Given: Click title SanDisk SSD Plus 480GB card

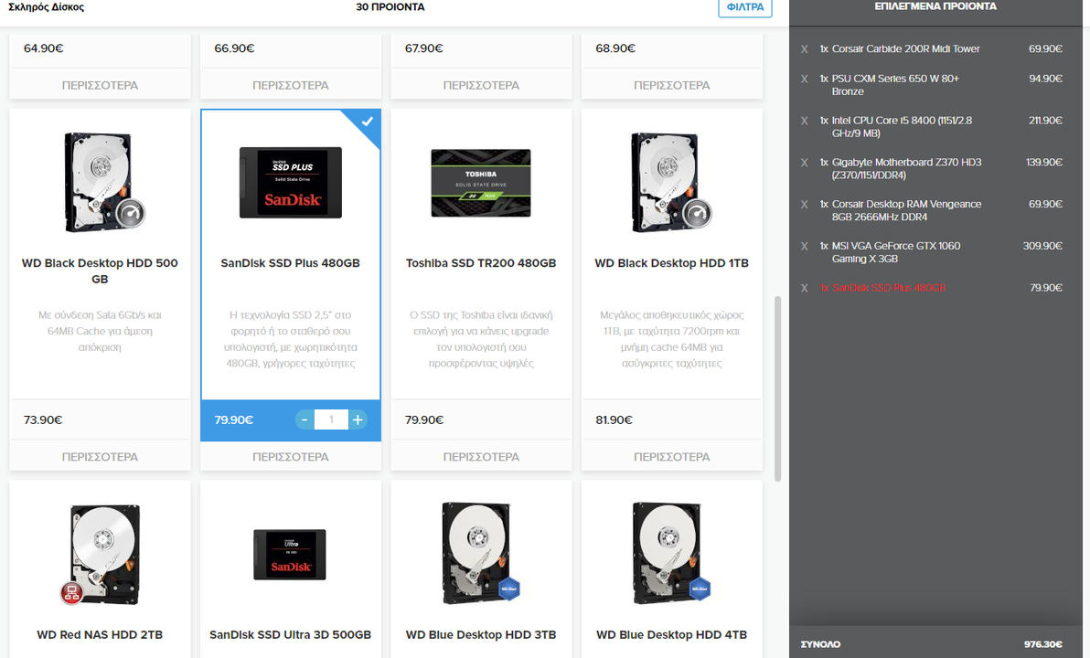Looking at the screenshot, I should (291, 263).
